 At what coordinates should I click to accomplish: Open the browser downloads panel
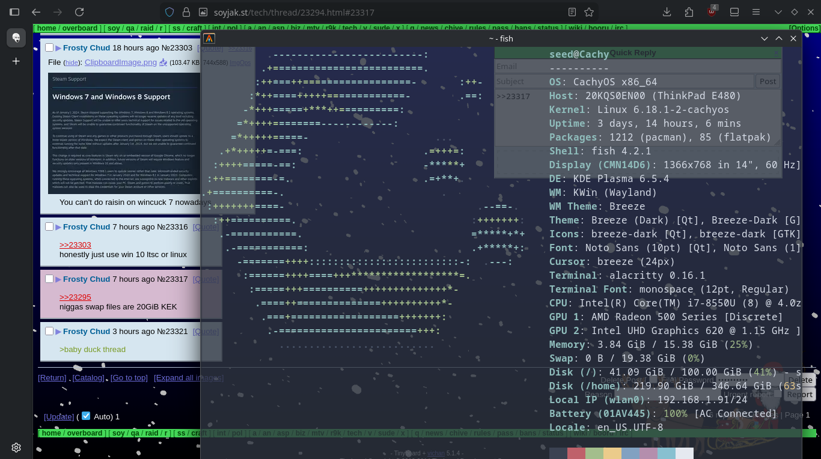tap(667, 12)
